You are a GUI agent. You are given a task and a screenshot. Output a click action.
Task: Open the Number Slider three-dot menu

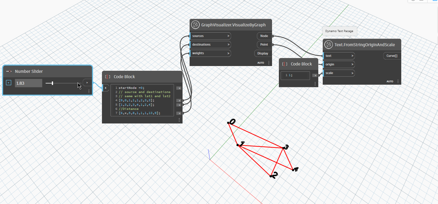[89, 91]
